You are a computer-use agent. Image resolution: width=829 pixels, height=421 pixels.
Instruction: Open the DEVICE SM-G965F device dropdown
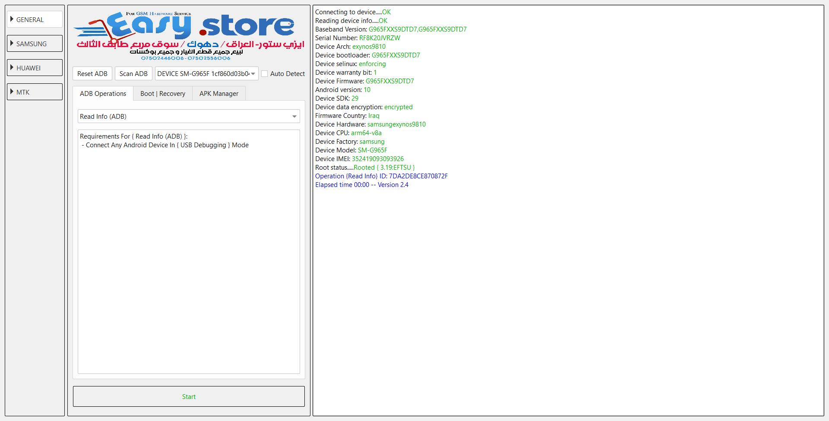click(x=206, y=73)
